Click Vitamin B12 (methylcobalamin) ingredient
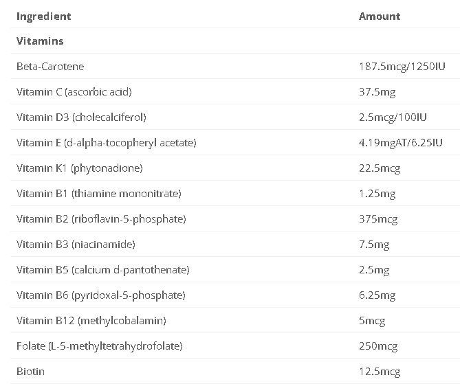Screen dimensions: 460x384 click(91, 321)
